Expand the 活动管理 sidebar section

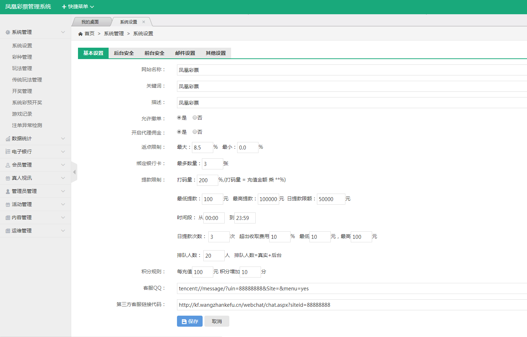[35, 204]
